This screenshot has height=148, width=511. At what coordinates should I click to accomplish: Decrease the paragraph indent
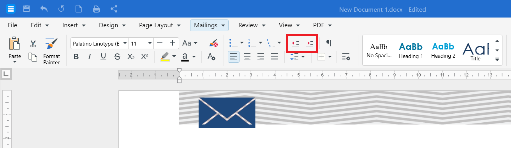(x=295, y=43)
